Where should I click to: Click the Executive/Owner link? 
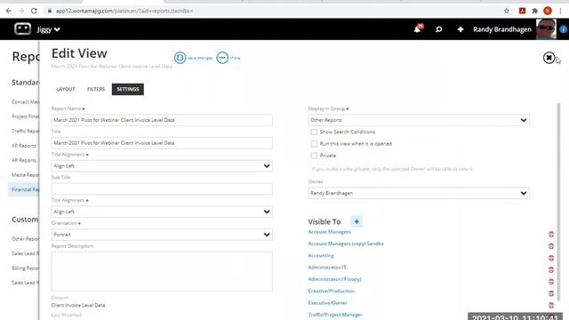(x=328, y=302)
